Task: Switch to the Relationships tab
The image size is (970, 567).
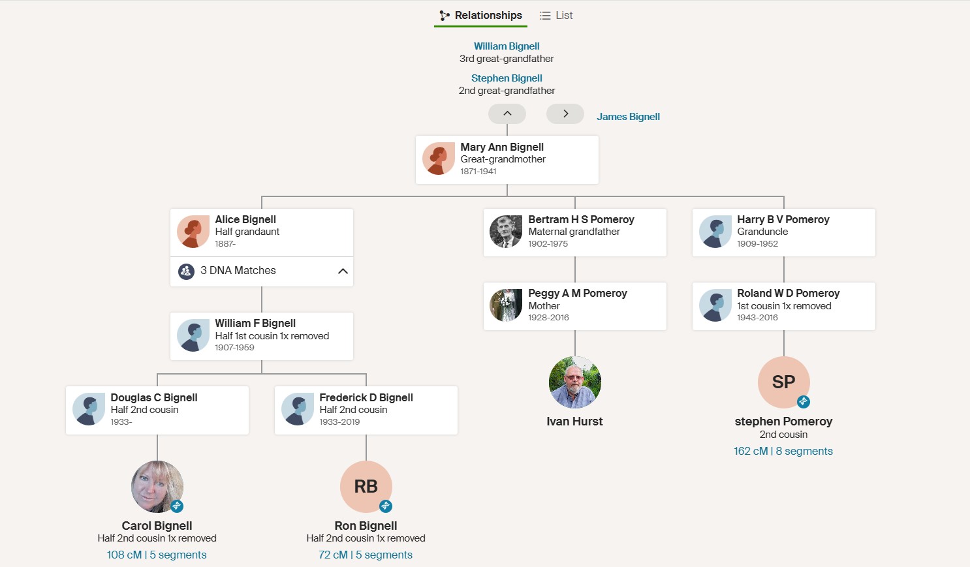Action: coord(481,15)
